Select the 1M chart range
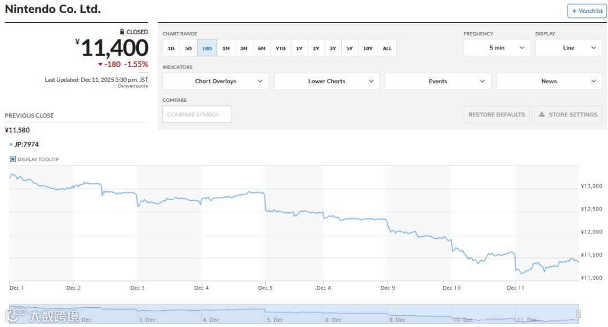This screenshot has width=608, height=327. (x=226, y=48)
